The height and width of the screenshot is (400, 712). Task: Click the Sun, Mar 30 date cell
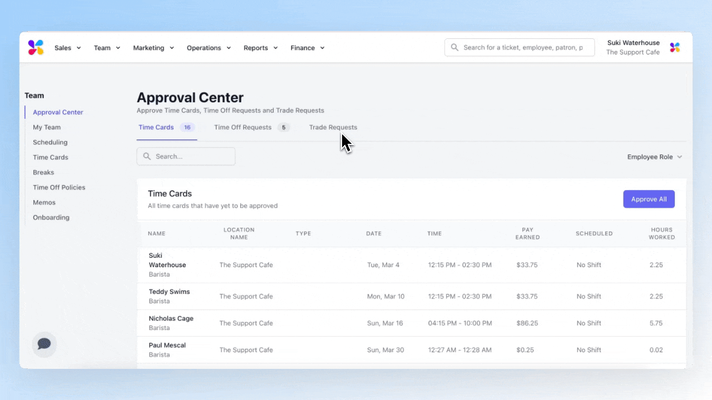[385, 349]
